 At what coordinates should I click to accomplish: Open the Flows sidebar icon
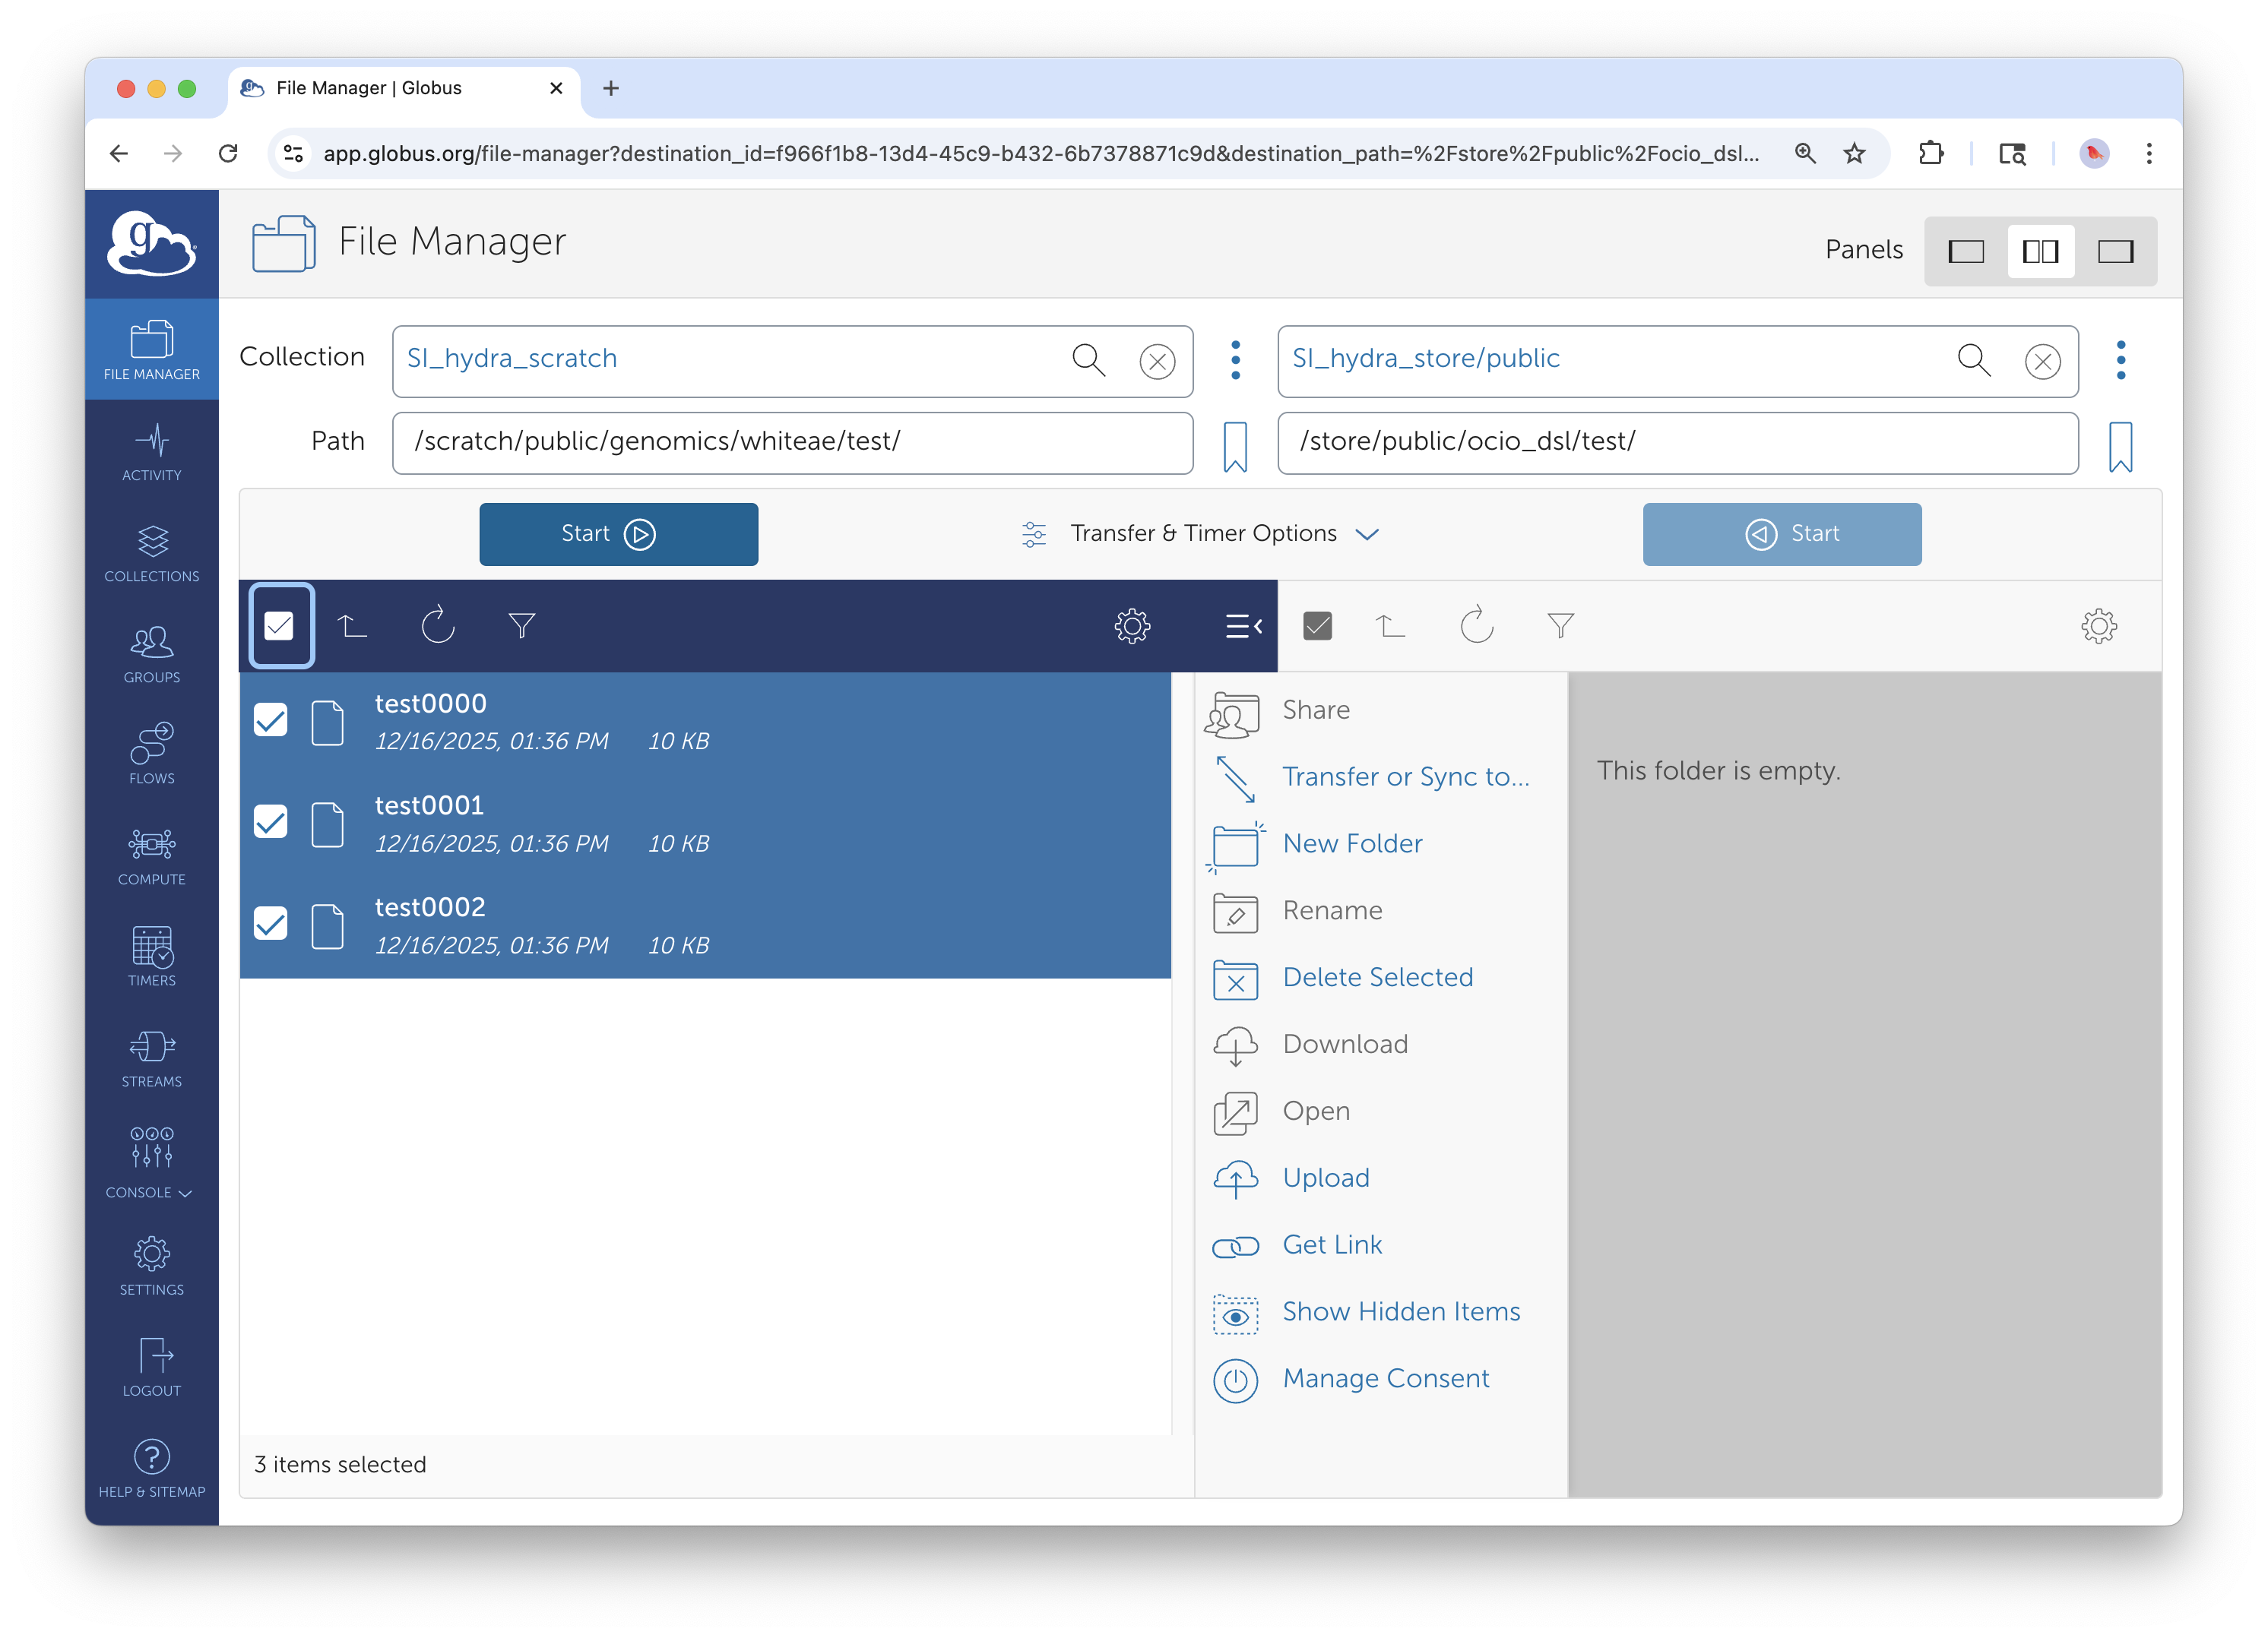click(x=151, y=754)
